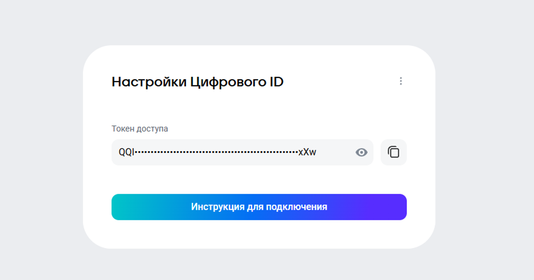
Task: Select the Настройки Цифрового ID heading
Action: 198,82
